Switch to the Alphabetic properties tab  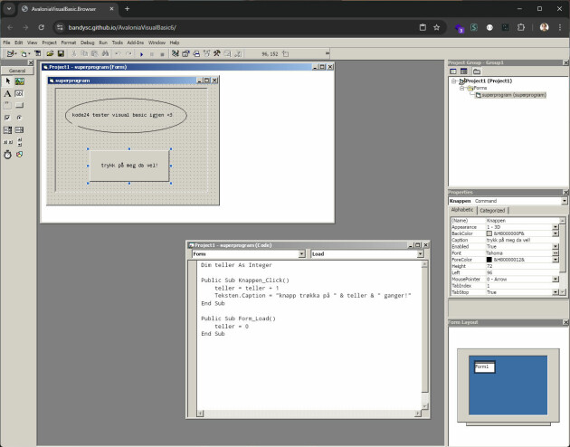(462, 210)
